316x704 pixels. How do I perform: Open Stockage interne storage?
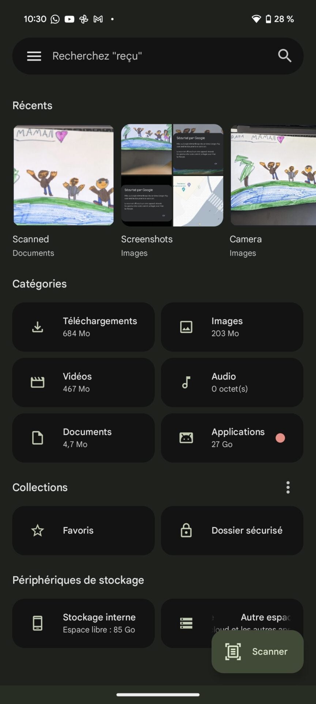click(83, 623)
